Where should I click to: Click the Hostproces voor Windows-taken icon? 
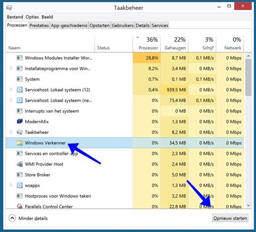coord(19,196)
